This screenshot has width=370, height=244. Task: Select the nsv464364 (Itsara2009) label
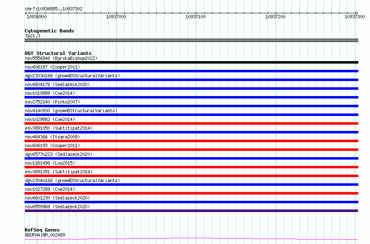[52, 137]
